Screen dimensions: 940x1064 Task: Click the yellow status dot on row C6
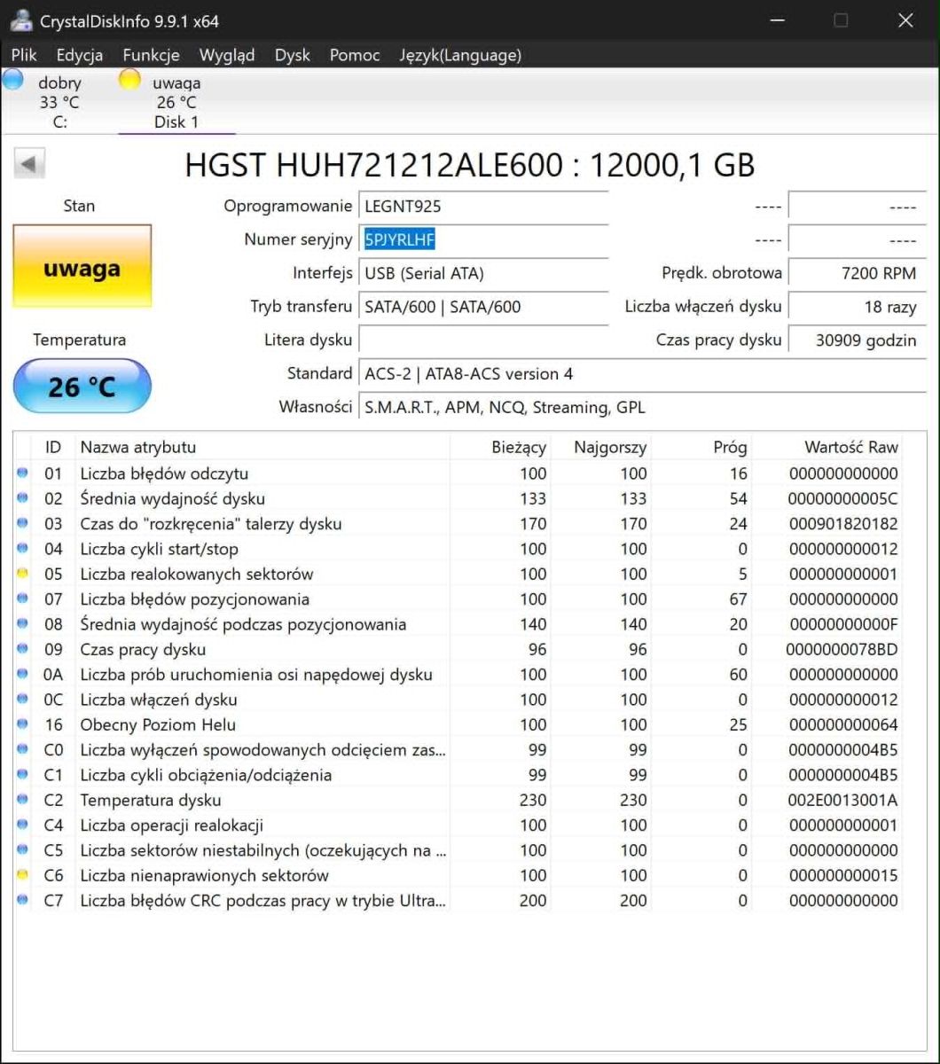(23, 875)
